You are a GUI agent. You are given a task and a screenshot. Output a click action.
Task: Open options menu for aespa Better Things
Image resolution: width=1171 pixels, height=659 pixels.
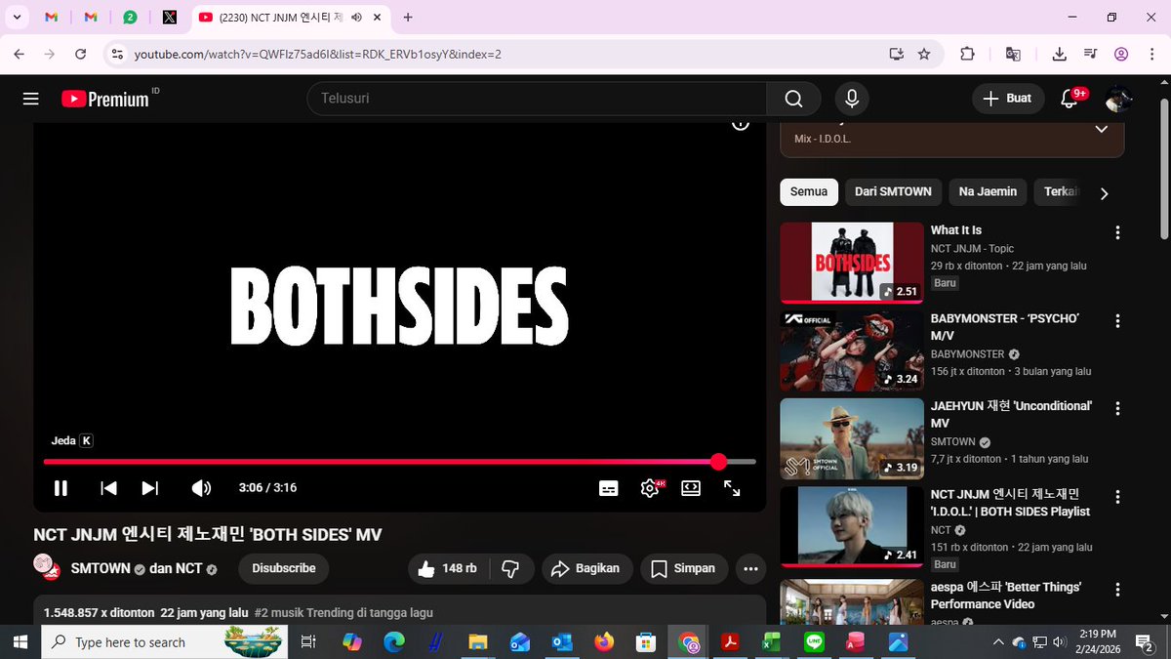pyautogui.click(x=1118, y=590)
